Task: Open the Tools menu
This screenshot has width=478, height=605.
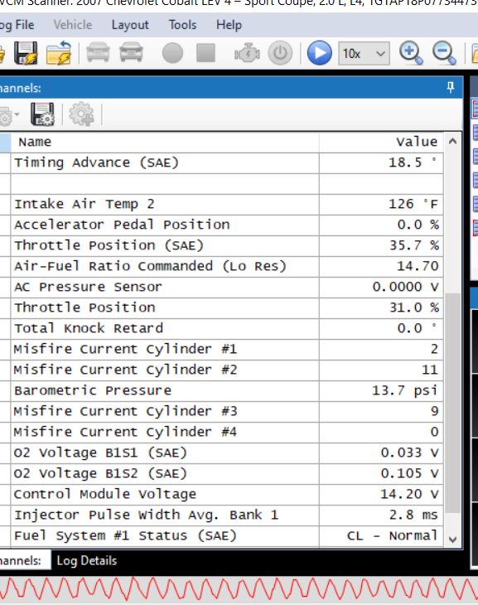Action: (x=182, y=25)
